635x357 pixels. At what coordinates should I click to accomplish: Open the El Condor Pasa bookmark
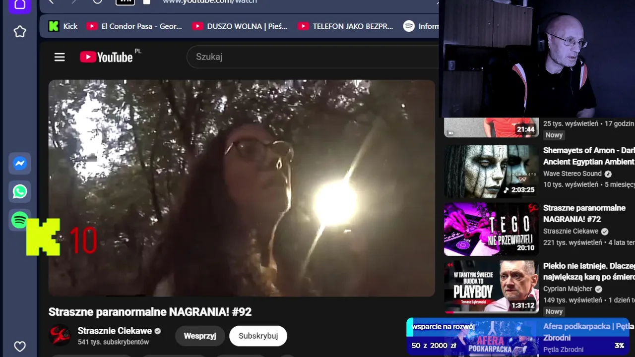click(134, 26)
